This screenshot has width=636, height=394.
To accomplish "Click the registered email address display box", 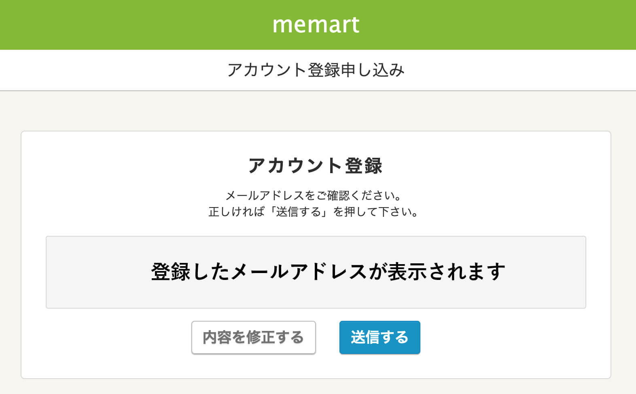I will (x=318, y=271).
